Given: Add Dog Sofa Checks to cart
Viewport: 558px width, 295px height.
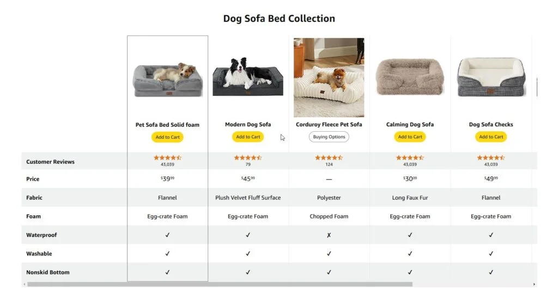Looking at the screenshot, I should pos(491,137).
